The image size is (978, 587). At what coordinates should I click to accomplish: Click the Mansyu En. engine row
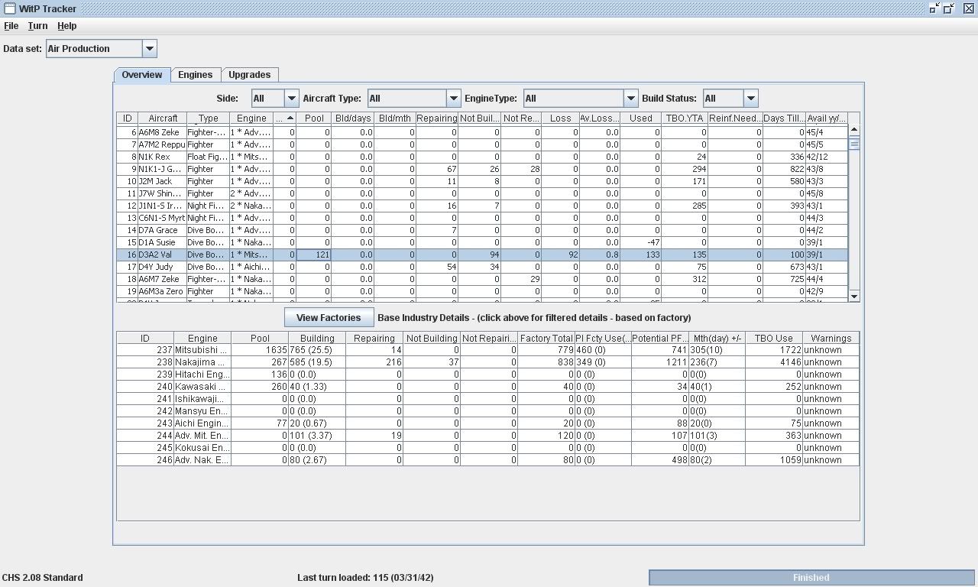(487, 411)
